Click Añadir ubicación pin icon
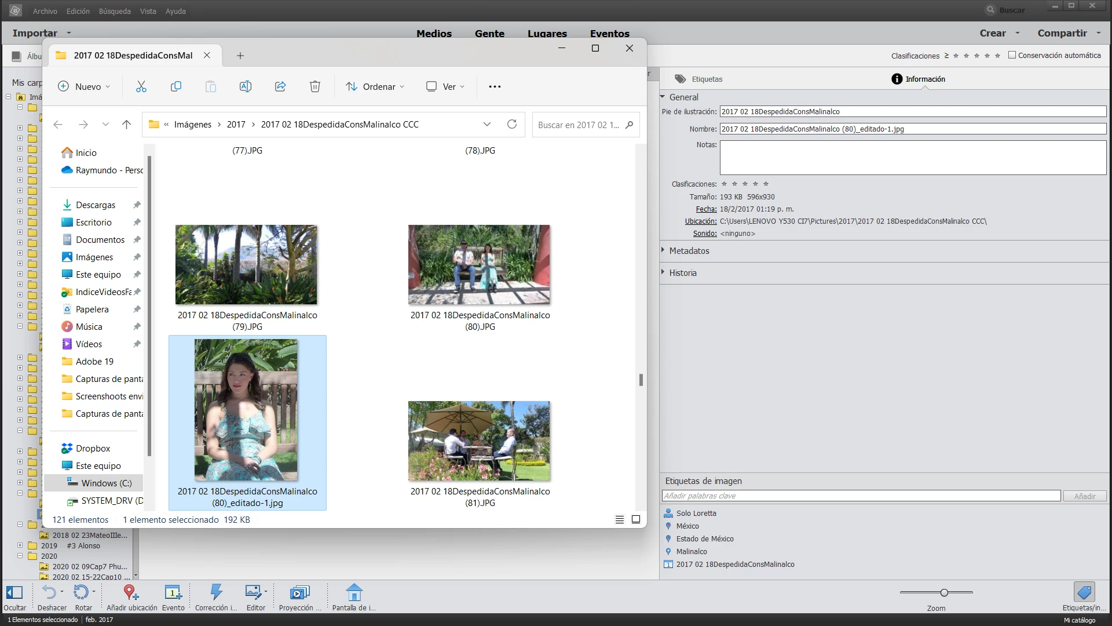Viewport: 1112px width, 626px height. coord(130,592)
